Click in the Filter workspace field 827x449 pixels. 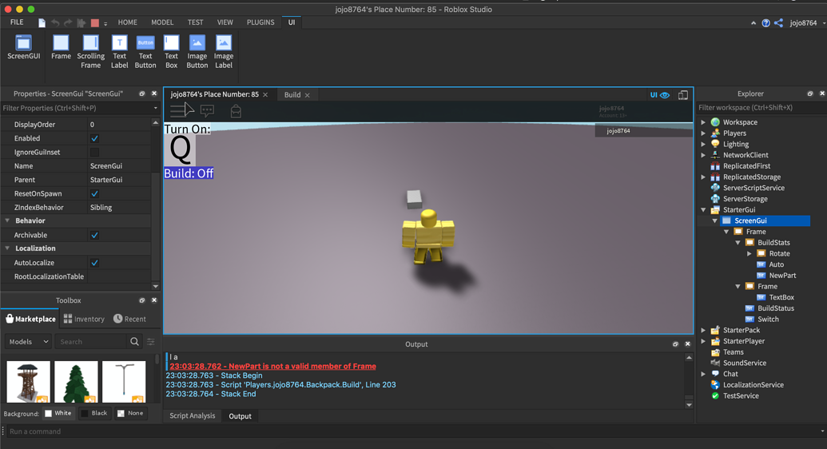(x=760, y=108)
